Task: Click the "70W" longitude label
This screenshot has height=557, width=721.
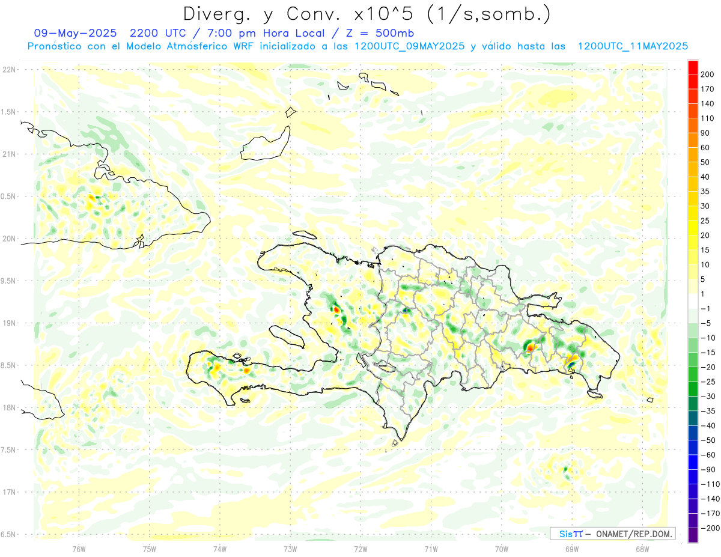Action: point(501,549)
